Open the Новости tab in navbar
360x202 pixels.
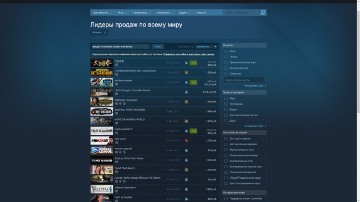pos(201,13)
